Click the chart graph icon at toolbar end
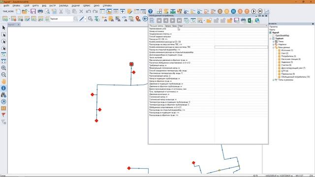 tap(267, 11)
